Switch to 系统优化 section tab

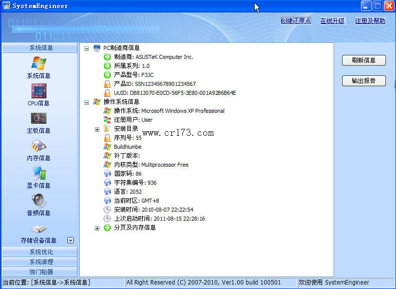(40, 252)
